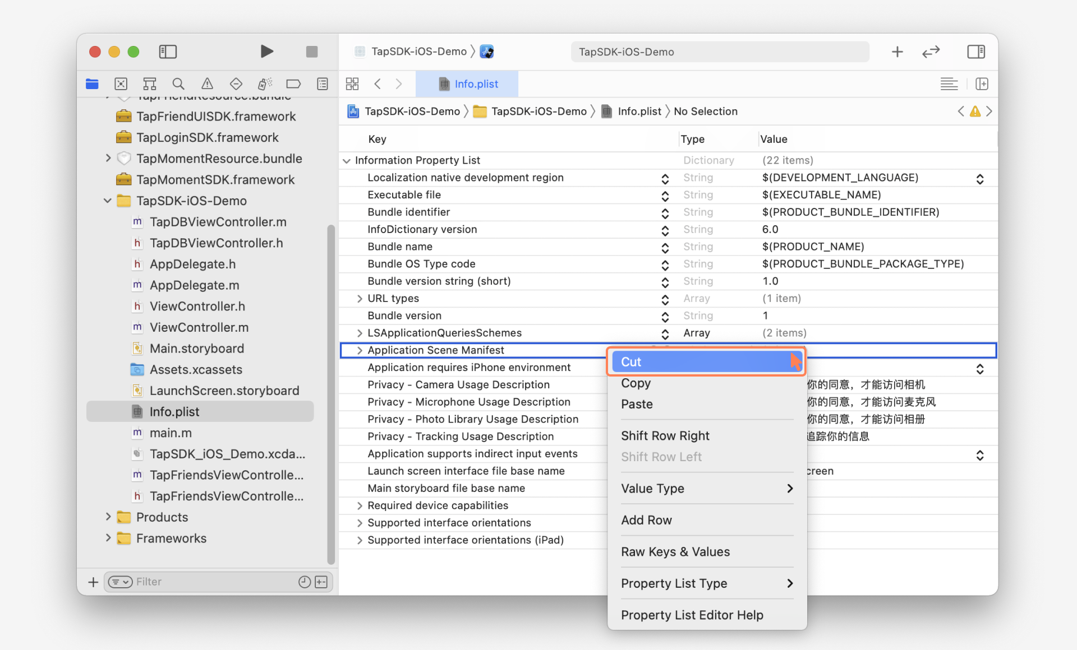Collapse the TapSDK-iOS-Demo folder
The width and height of the screenshot is (1077, 650).
(108, 201)
